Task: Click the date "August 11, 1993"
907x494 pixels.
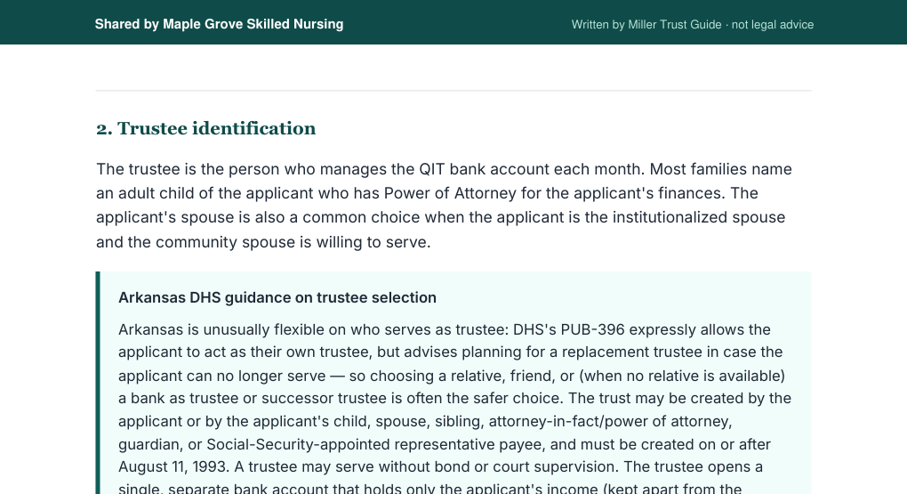Action: tap(174, 466)
